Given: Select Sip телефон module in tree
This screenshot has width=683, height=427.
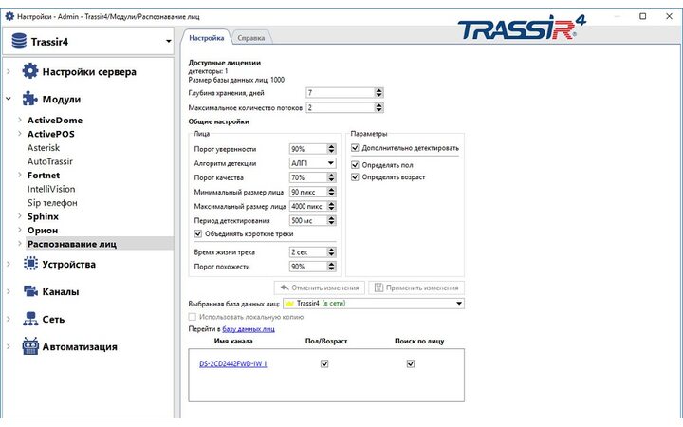Looking at the screenshot, I should click(x=52, y=203).
